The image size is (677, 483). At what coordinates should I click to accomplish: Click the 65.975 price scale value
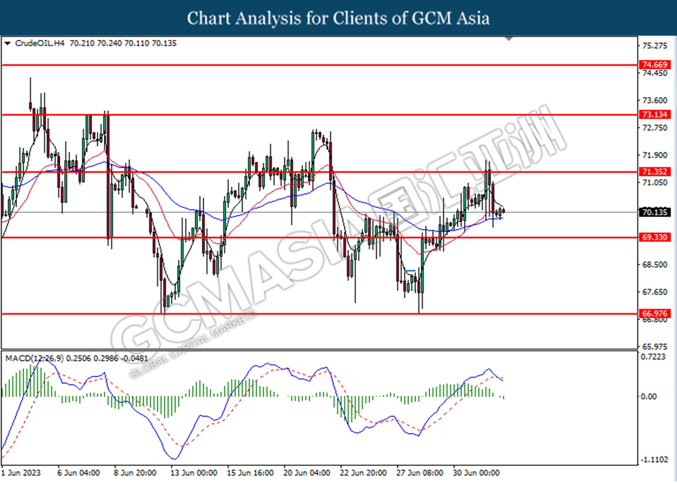(655, 347)
